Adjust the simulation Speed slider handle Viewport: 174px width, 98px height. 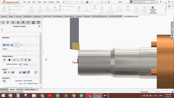24,51
